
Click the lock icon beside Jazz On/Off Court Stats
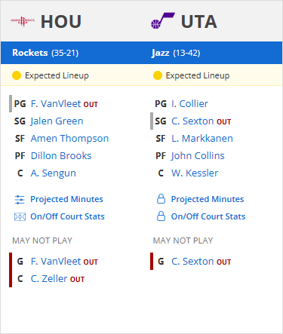[161, 216]
